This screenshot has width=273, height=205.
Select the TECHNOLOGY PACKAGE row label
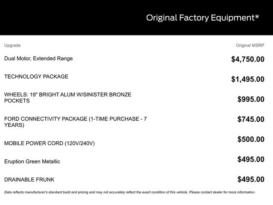(36, 77)
